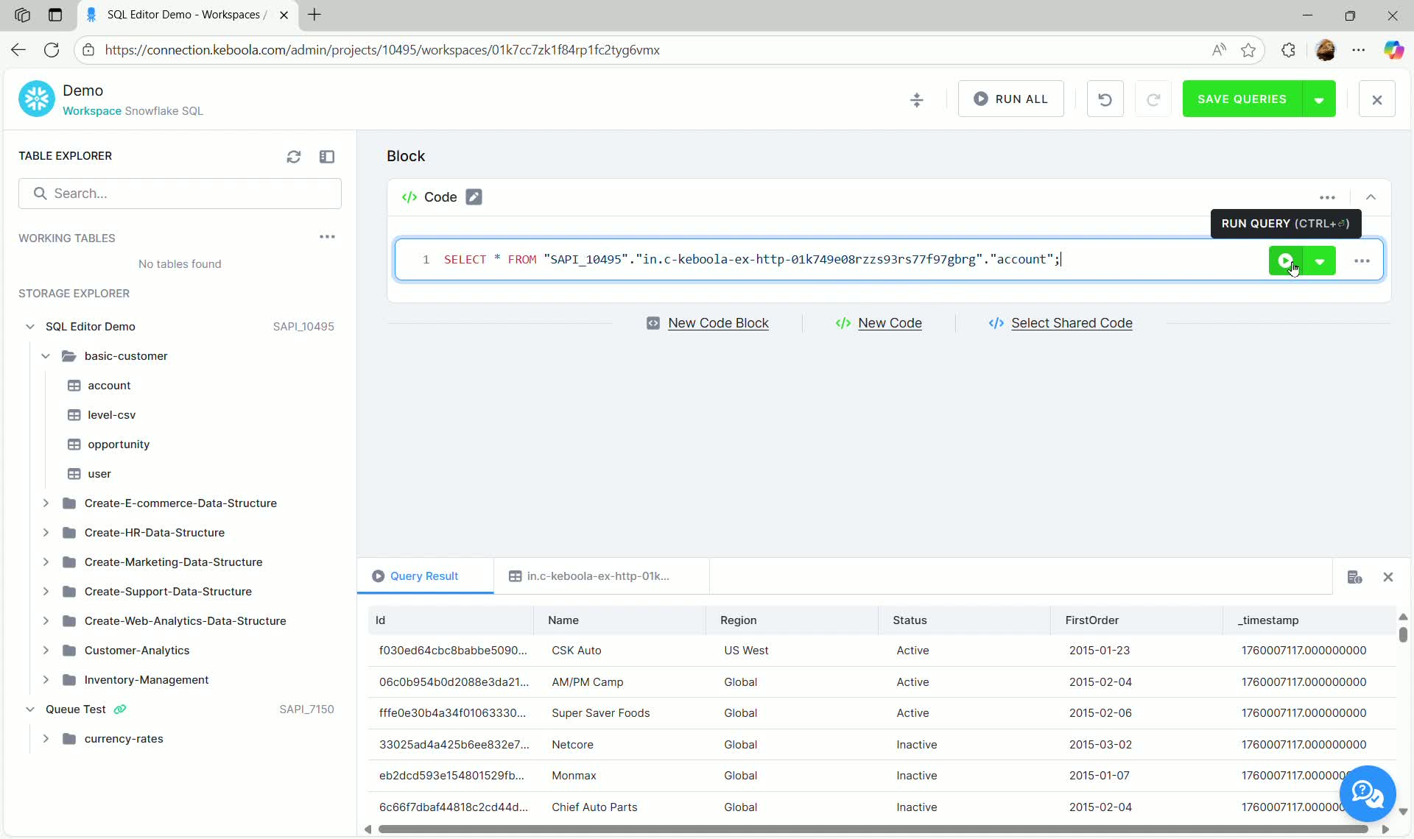Screen dimensions: 1414x839
Task: Toggle the split-panel layout in Table Explorer
Action: pyautogui.click(x=328, y=156)
